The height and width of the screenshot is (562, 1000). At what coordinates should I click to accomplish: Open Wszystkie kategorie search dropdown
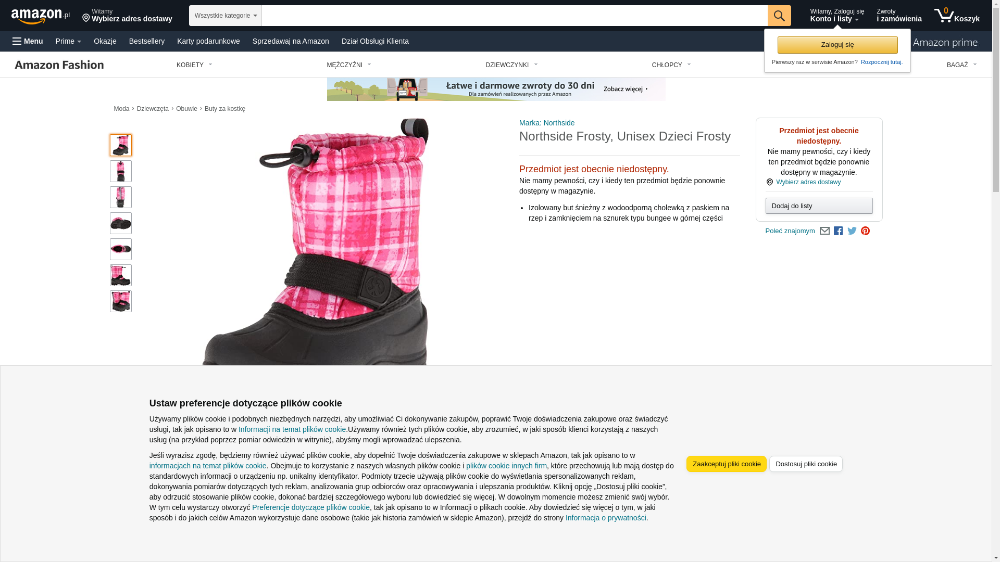(x=226, y=16)
